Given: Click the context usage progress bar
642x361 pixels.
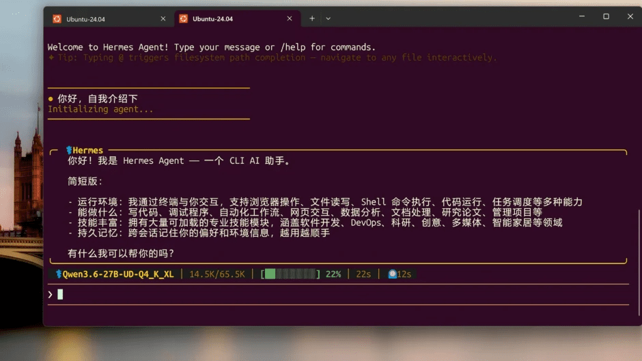Looking at the screenshot, I should (x=290, y=274).
